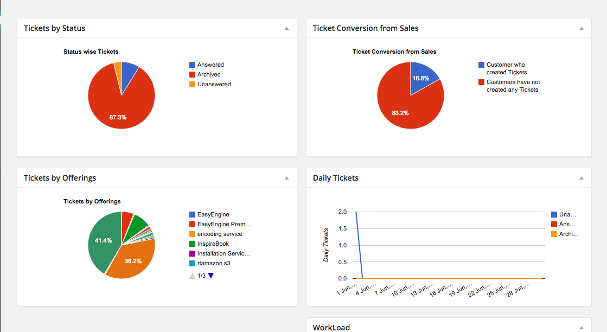Select the orange 36.2% pie slice
Viewport: 607px width, 332px height.
(133, 260)
